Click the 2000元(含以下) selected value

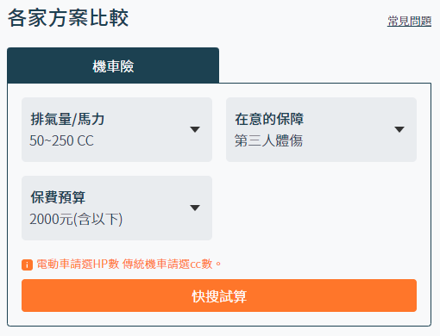[x=76, y=219]
